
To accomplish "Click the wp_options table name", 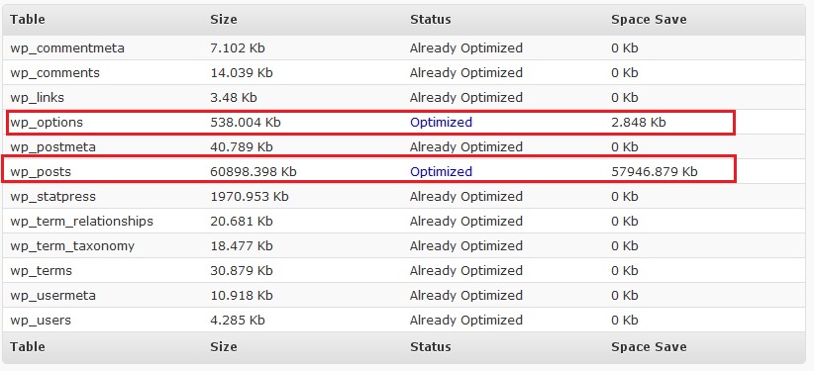I will tap(47, 123).
